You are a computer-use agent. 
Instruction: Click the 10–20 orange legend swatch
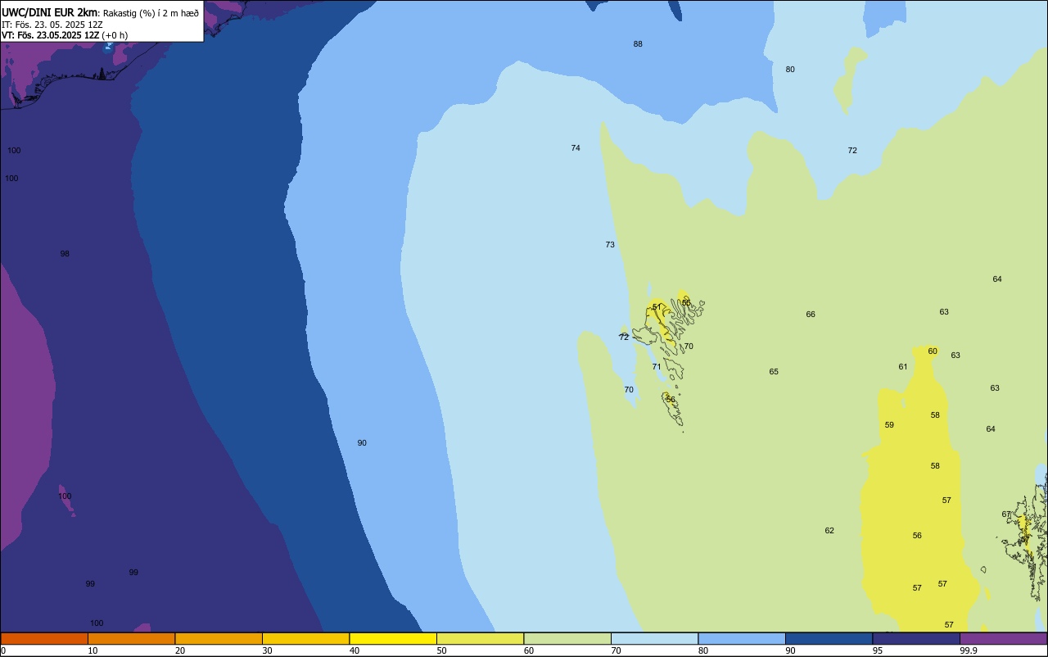(131, 638)
